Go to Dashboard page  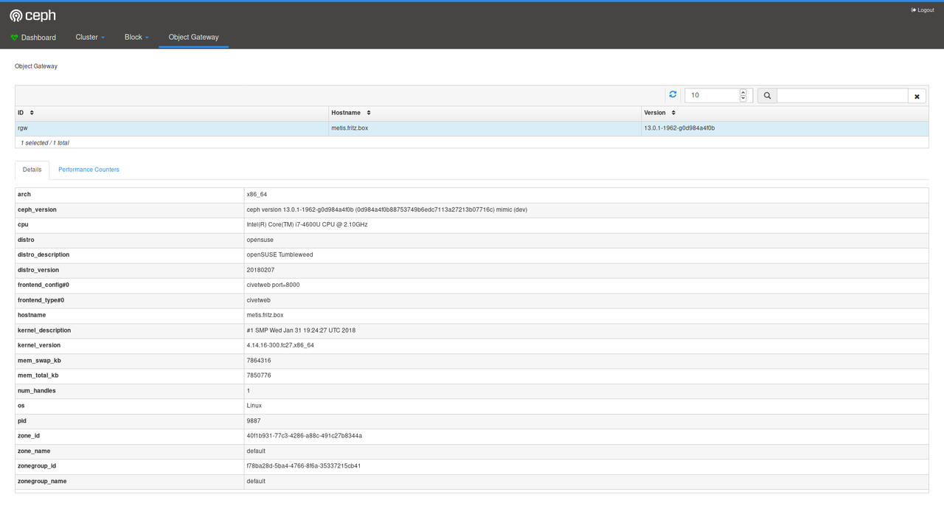pos(38,38)
